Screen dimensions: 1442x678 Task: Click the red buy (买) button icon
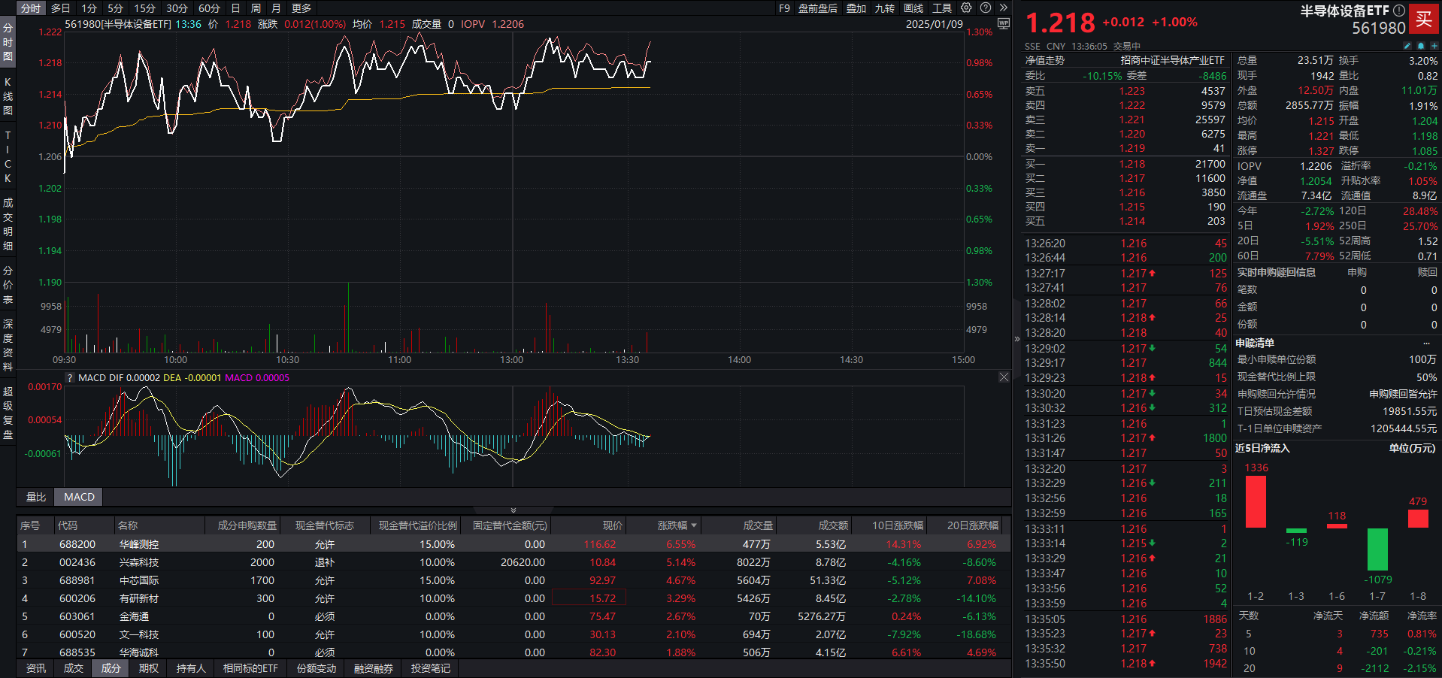tap(1423, 20)
